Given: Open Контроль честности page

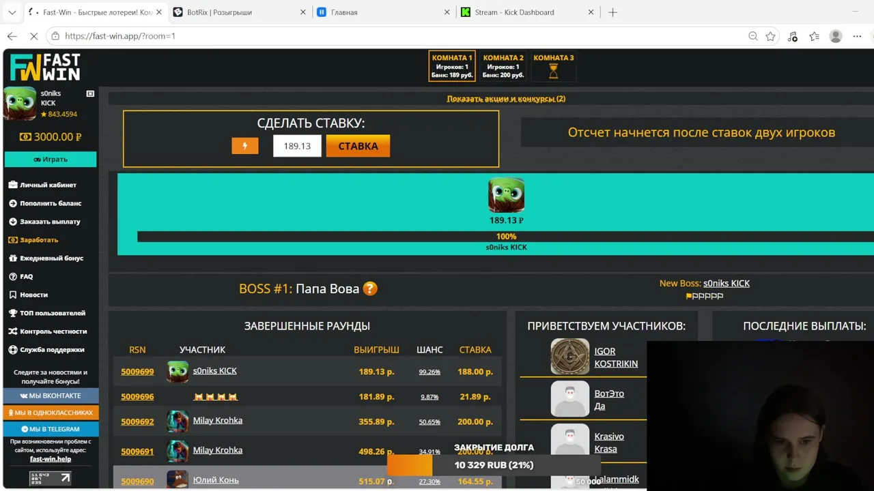Looking at the screenshot, I should click(53, 331).
